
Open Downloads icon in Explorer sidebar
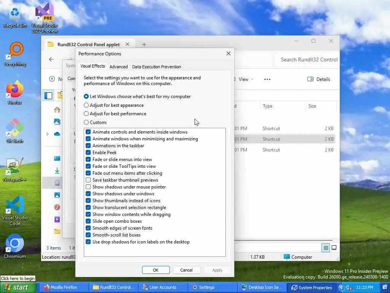pos(57,171)
